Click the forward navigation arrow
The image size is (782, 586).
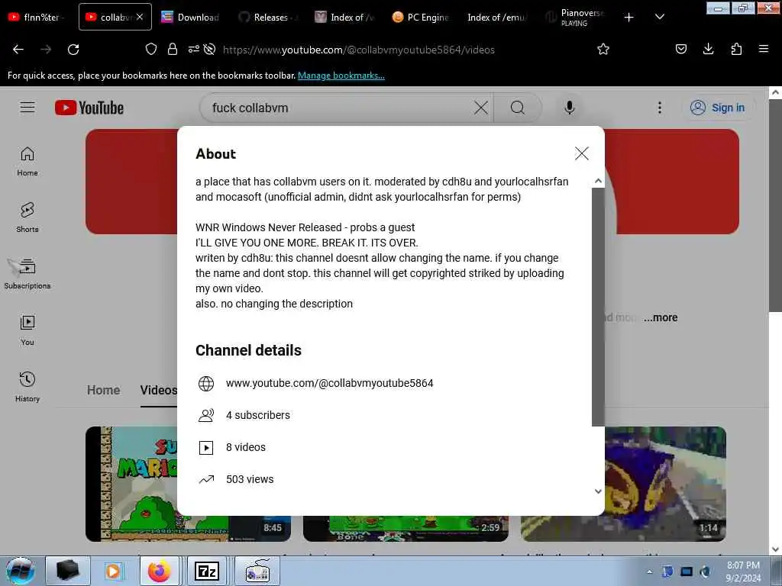point(46,50)
